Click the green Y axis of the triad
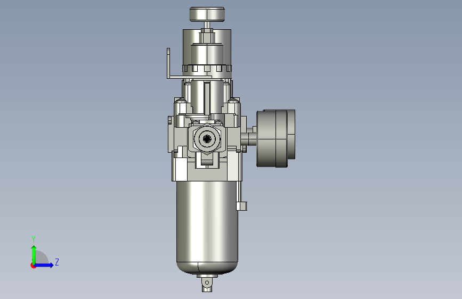Image resolution: width=462 pixels, height=299 pixels. pyautogui.click(x=34, y=254)
